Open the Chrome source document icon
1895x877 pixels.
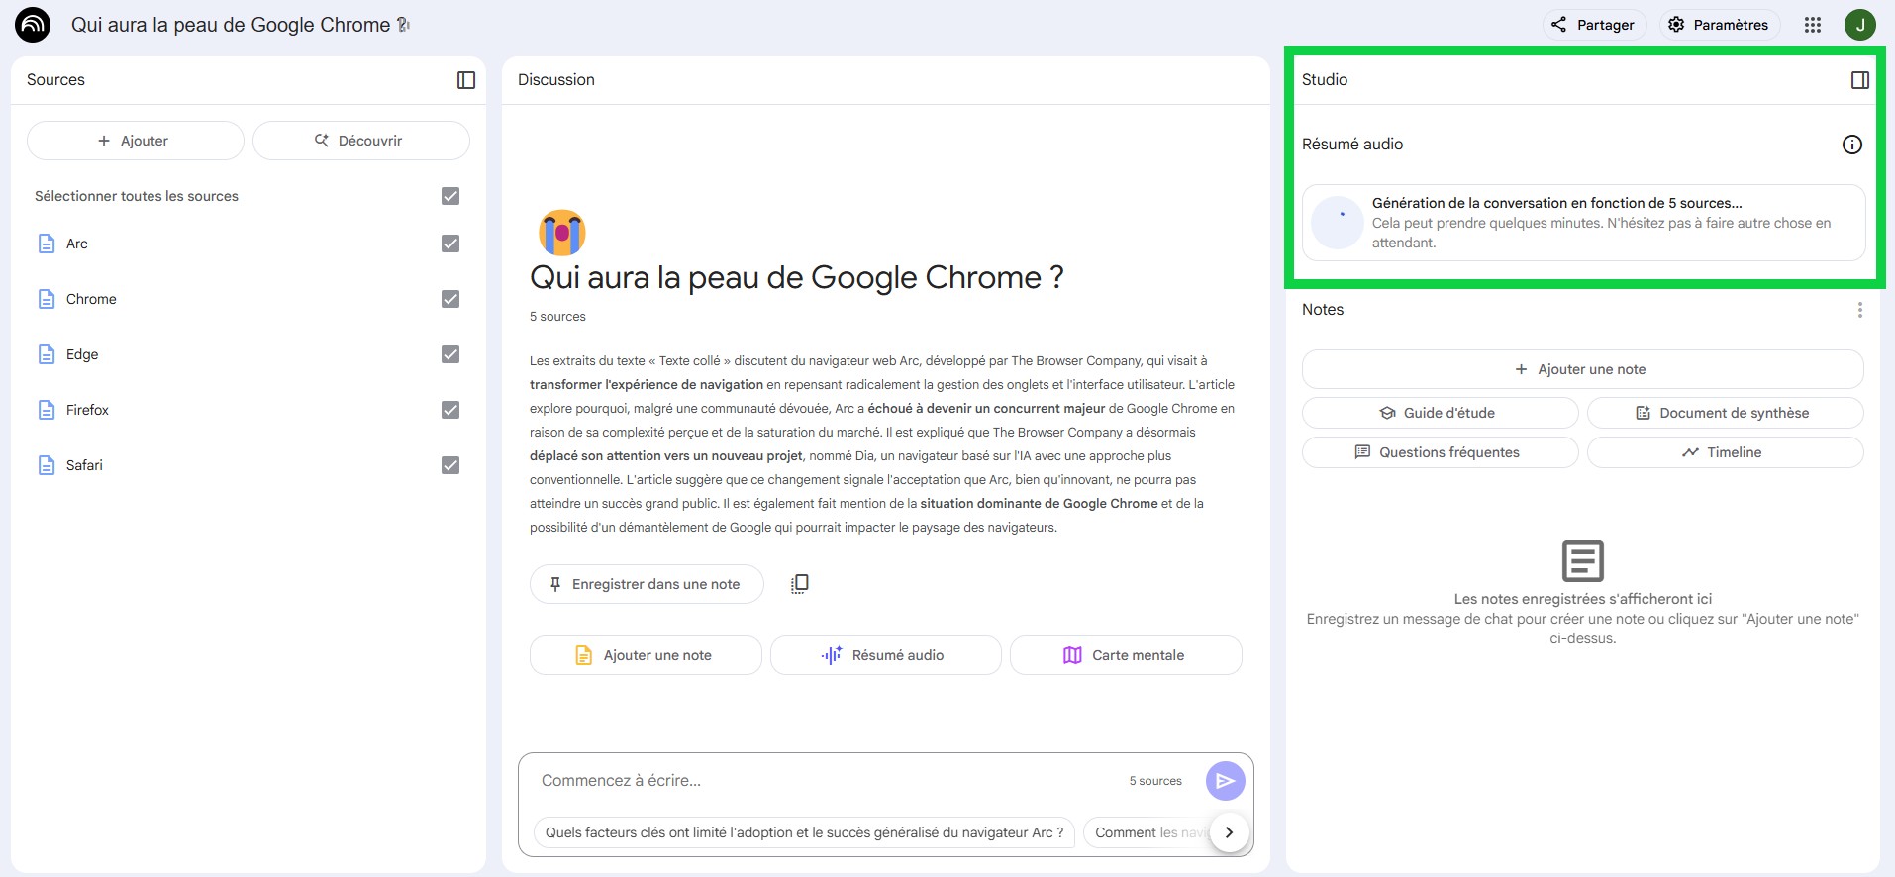[47, 299]
